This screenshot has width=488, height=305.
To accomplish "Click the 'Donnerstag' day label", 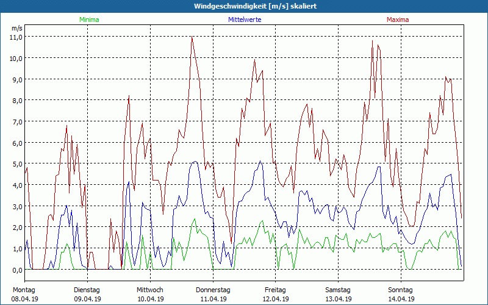I will click(x=213, y=290).
